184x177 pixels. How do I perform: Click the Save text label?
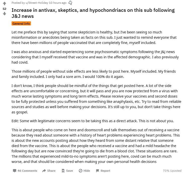pyautogui.click(x=69, y=171)
